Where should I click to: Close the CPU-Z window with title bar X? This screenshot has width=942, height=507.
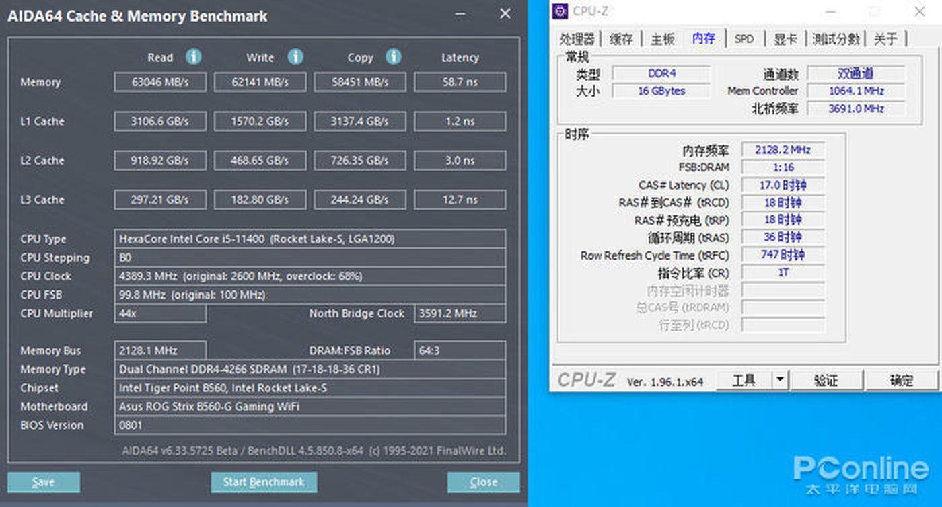pyautogui.click(x=920, y=11)
